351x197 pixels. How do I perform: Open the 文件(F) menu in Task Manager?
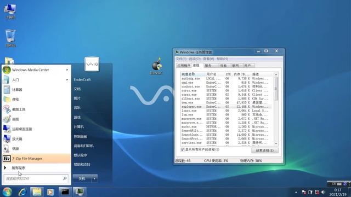click(181, 59)
